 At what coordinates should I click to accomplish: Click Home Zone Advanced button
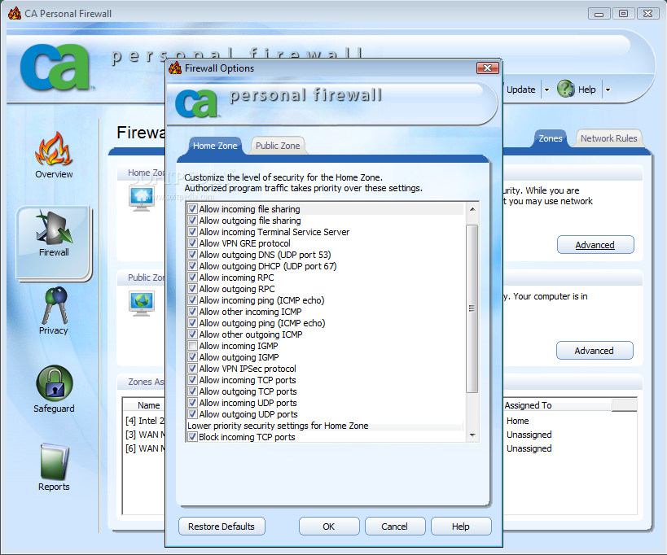point(595,245)
